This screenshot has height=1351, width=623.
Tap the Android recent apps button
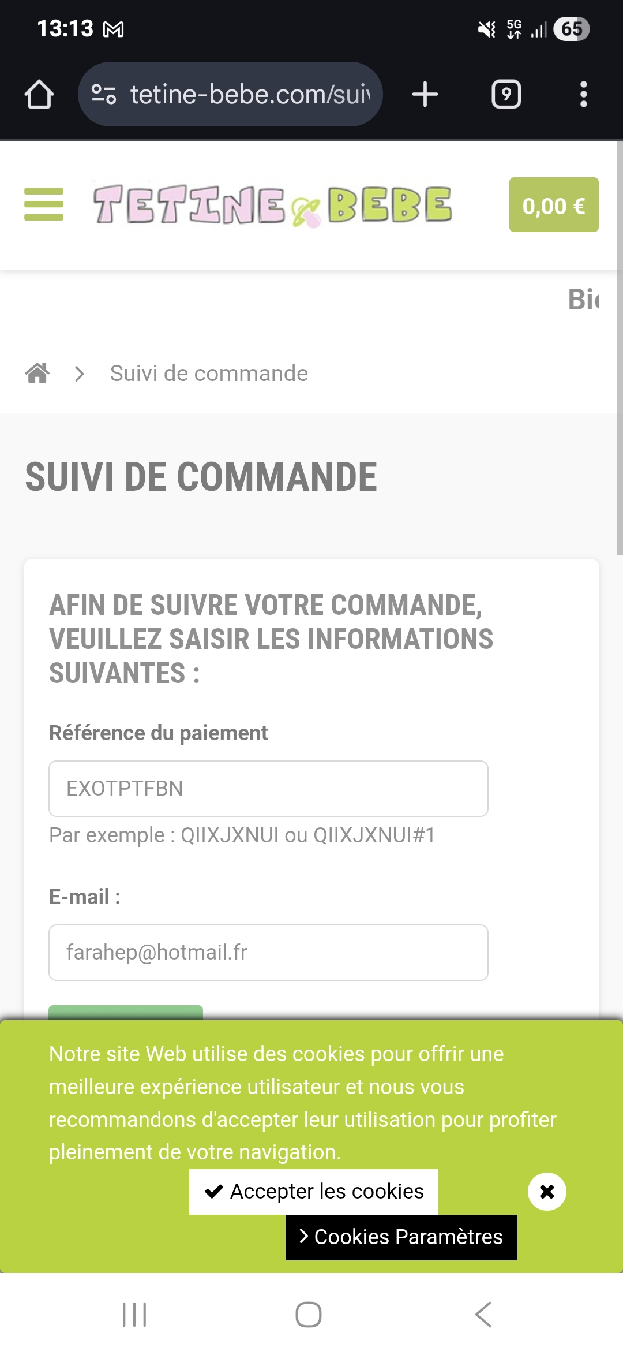tap(134, 1315)
